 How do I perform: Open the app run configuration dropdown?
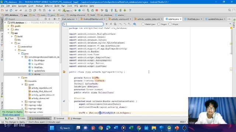[67, 10]
